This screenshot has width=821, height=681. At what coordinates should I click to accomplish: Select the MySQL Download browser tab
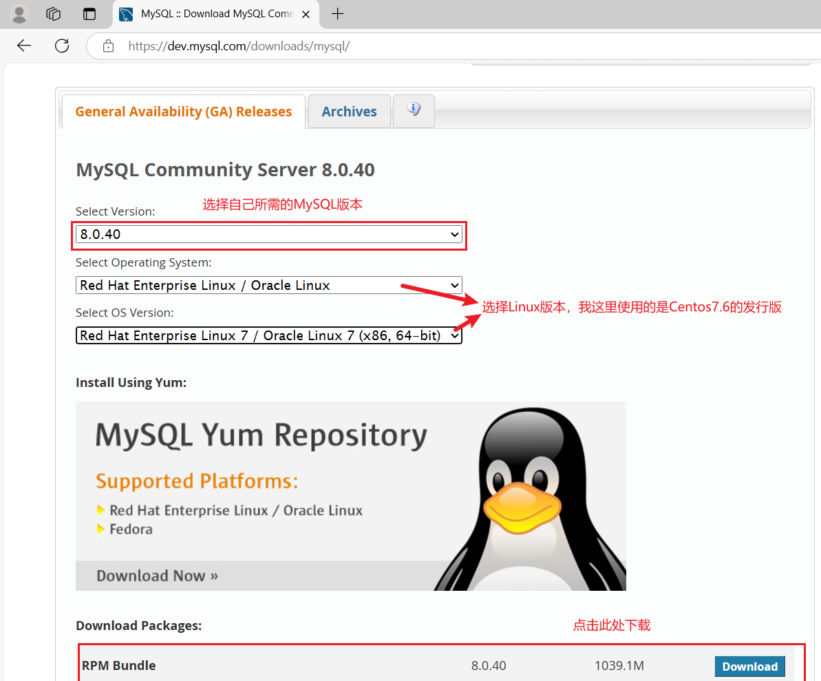point(217,14)
